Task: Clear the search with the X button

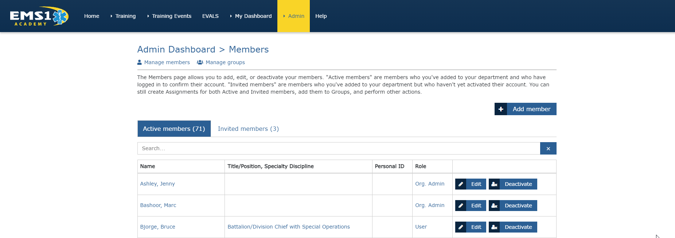Action: 548,148
